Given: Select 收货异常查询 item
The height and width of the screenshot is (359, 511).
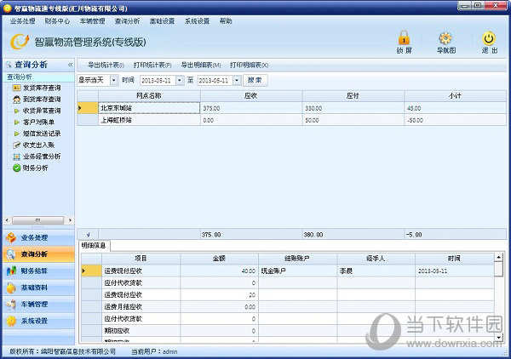Looking at the screenshot, I should coord(42,111).
